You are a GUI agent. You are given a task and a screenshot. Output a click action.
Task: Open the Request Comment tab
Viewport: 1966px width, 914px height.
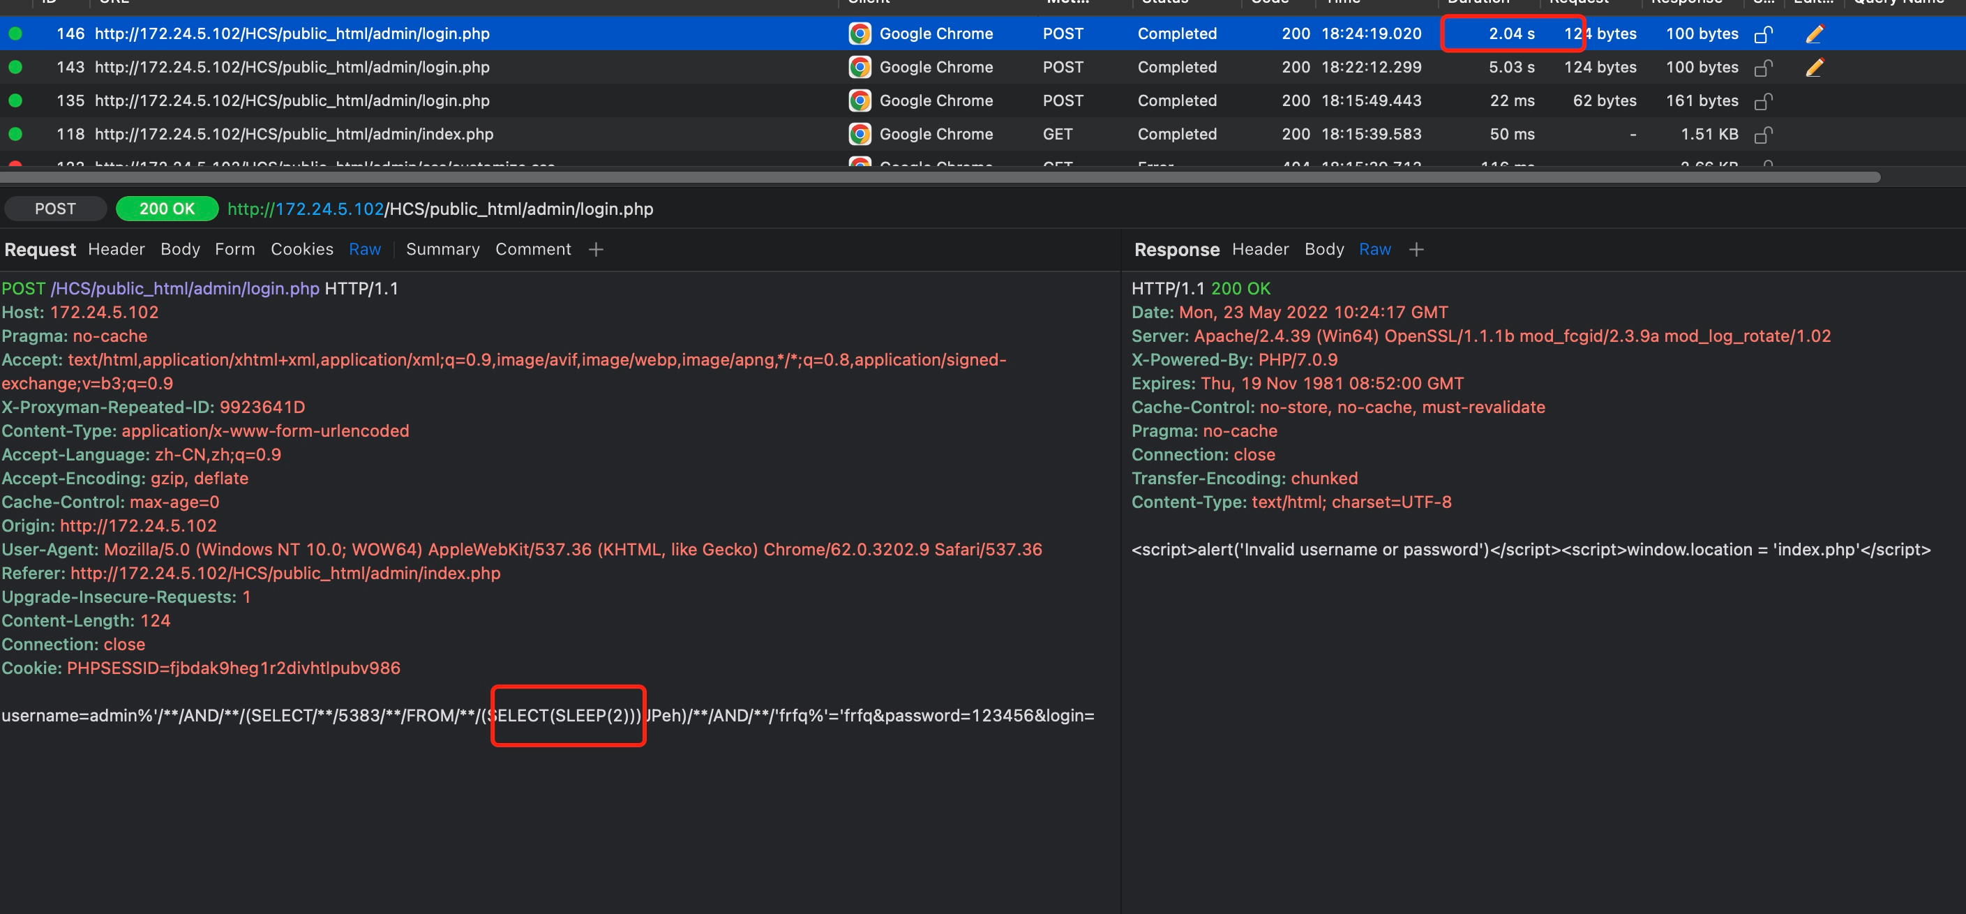pyautogui.click(x=533, y=250)
